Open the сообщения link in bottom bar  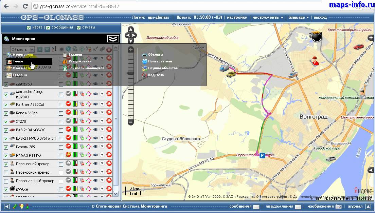240,206
